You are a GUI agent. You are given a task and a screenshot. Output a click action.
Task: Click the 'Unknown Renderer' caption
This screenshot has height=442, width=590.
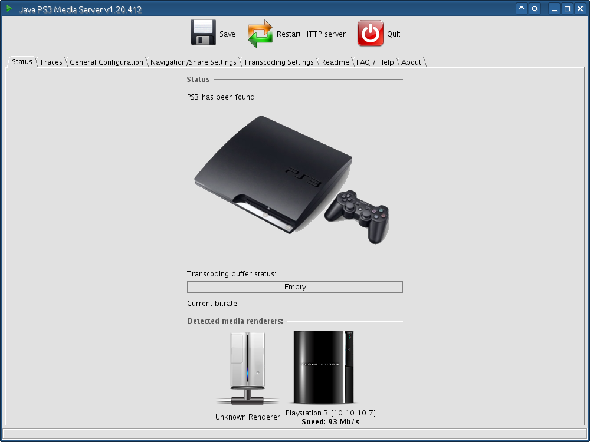pyautogui.click(x=248, y=417)
